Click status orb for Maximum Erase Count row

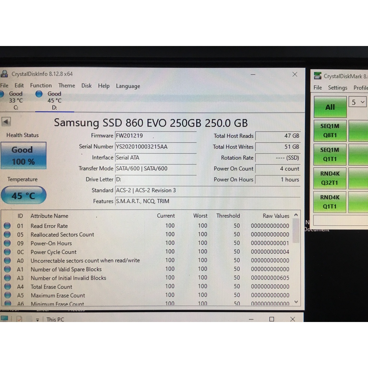click(8, 295)
